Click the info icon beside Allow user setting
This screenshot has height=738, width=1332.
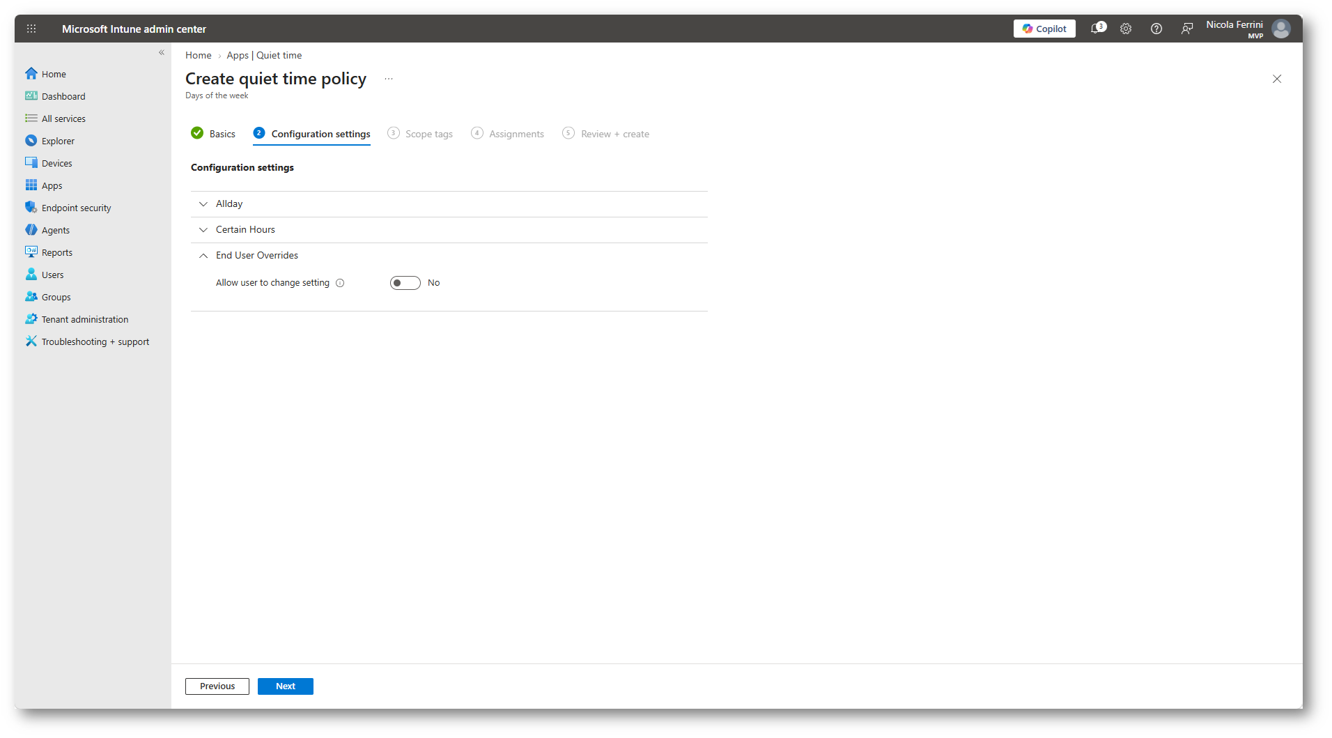point(340,283)
